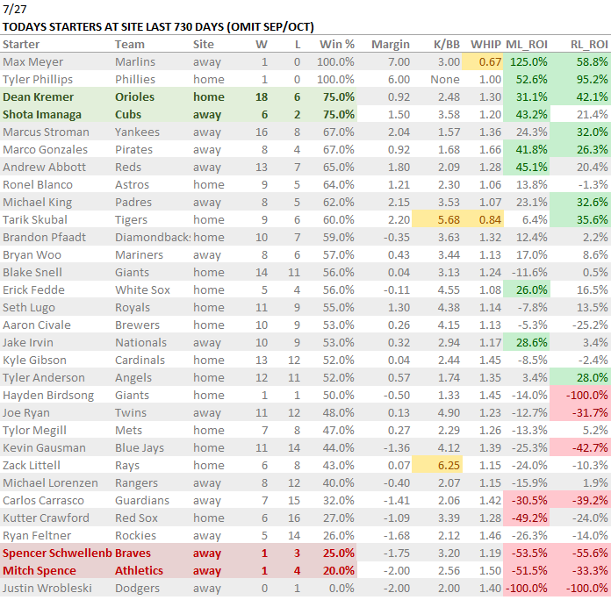Click the 'Win %' column header

tap(337, 45)
